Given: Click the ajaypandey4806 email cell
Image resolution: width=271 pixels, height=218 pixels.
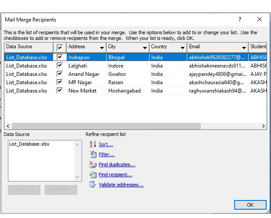Looking at the screenshot, I should tap(218, 74).
